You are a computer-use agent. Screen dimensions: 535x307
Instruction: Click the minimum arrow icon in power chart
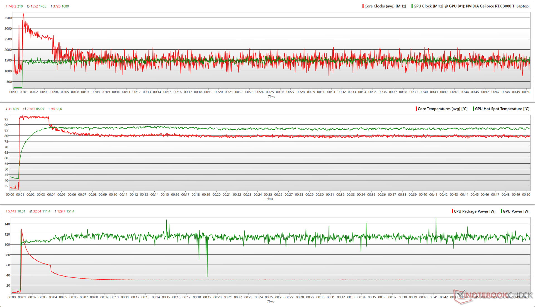[x=6, y=211]
